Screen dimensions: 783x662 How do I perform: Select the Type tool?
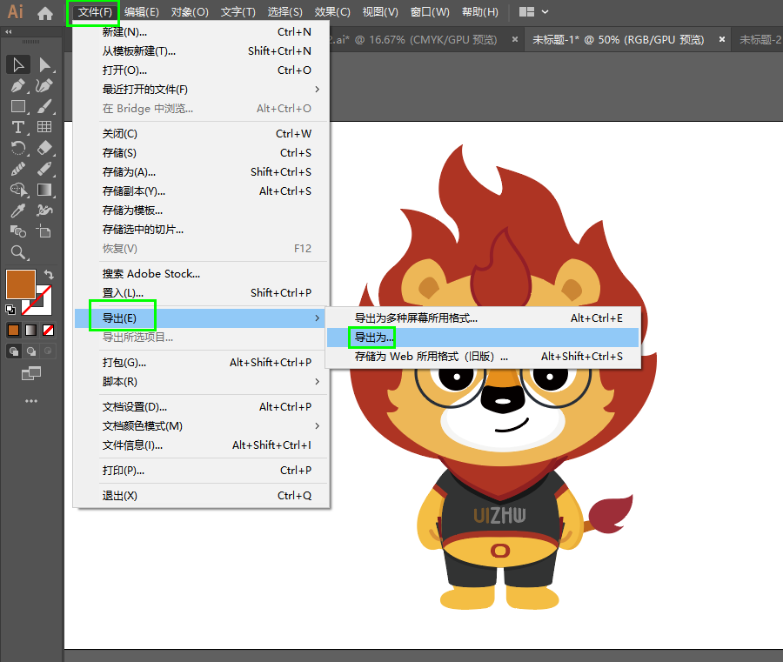(x=18, y=127)
